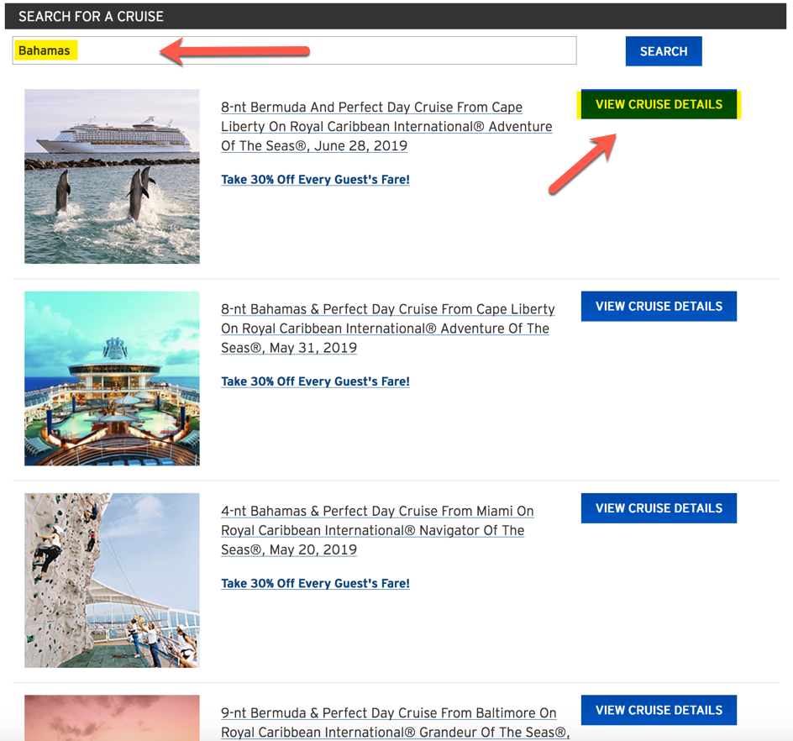View details for the 9-nt Baltimore Bermuda cruise

point(659,710)
